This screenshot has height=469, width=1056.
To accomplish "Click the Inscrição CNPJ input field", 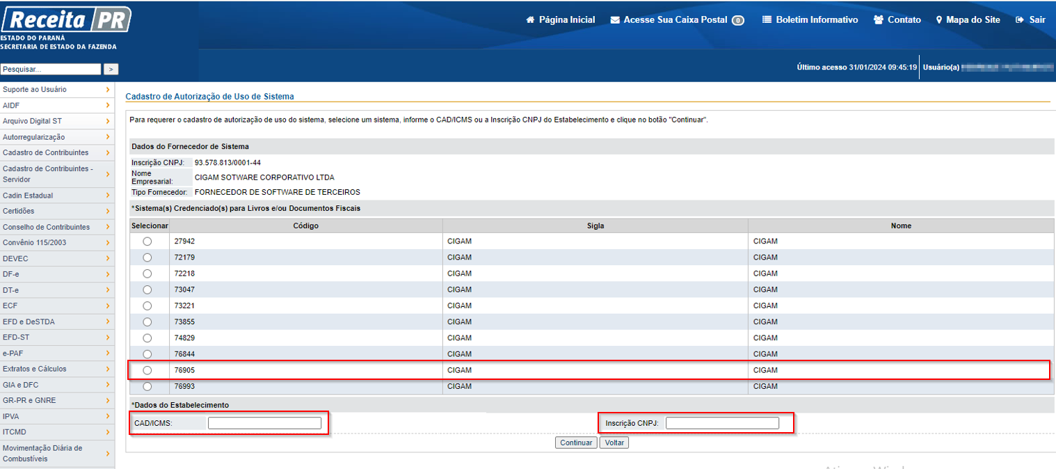I will click(x=722, y=423).
